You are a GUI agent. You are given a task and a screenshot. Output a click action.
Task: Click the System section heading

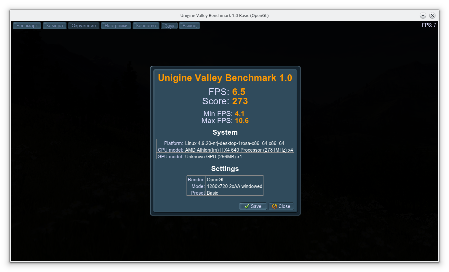coord(225,132)
